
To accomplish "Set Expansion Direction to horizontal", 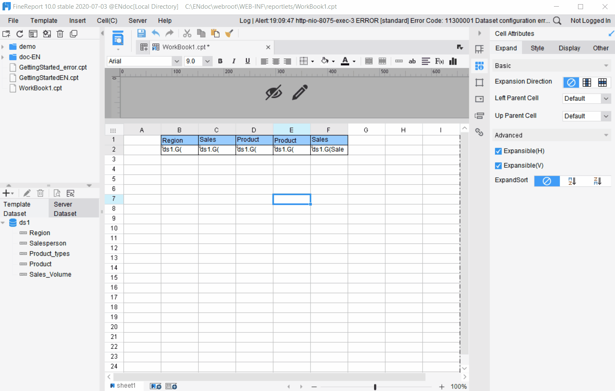I will click(x=603, y=82).
